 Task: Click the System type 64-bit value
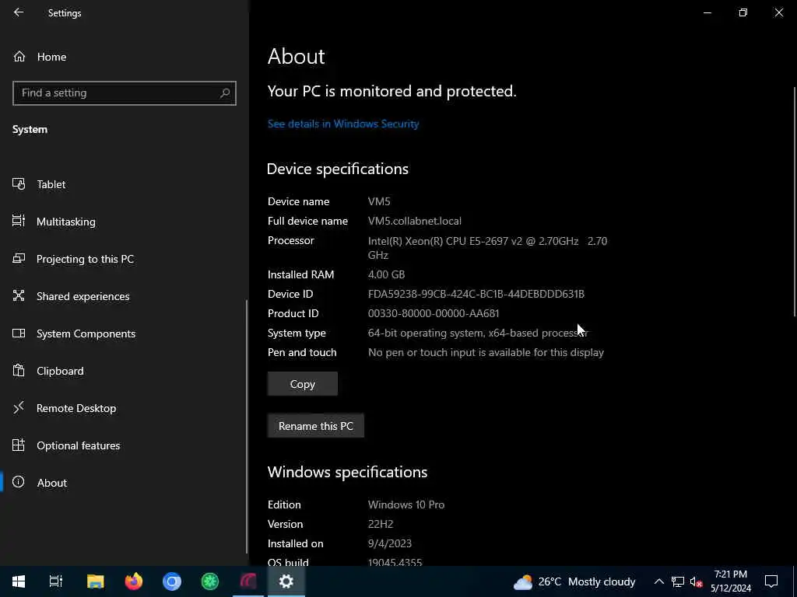[x=478, y=333]
